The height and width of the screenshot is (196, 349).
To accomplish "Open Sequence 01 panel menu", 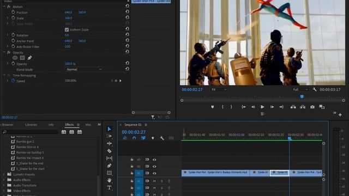I will click(146, 125).
